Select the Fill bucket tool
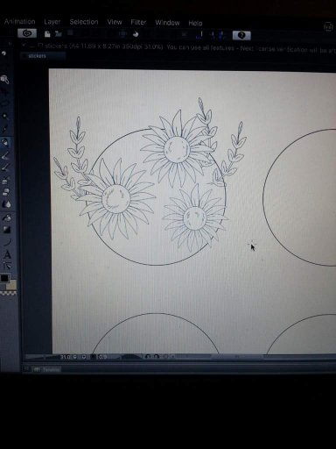Screen dimensions: 336x449 click(x=7, y=217)
